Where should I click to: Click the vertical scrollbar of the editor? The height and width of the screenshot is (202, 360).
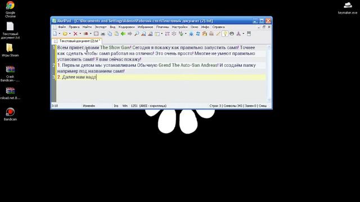click(269, 74)
